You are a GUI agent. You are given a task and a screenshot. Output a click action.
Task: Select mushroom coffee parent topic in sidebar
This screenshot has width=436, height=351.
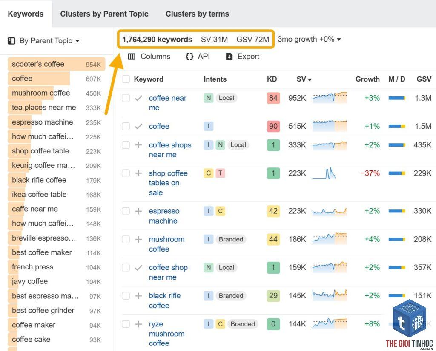pyautogui.click(x=57, y=93)
